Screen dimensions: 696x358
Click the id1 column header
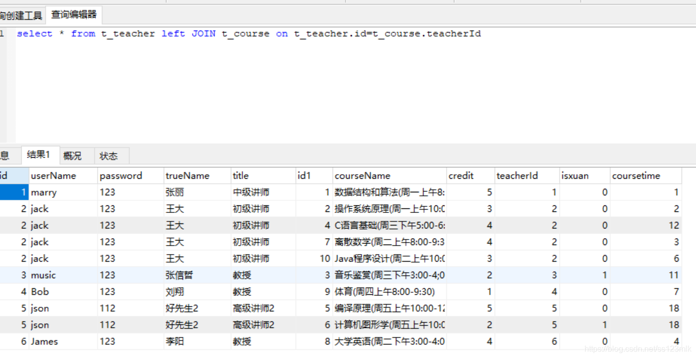[x=314, y=176]
